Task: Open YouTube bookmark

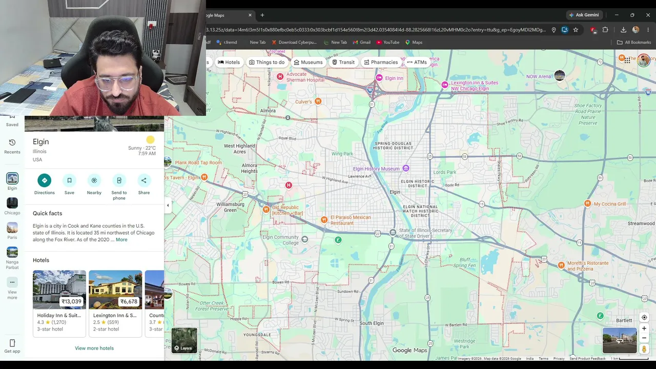Action: point(387,43)
